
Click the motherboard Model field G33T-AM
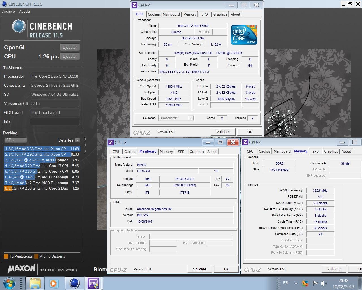167,171
